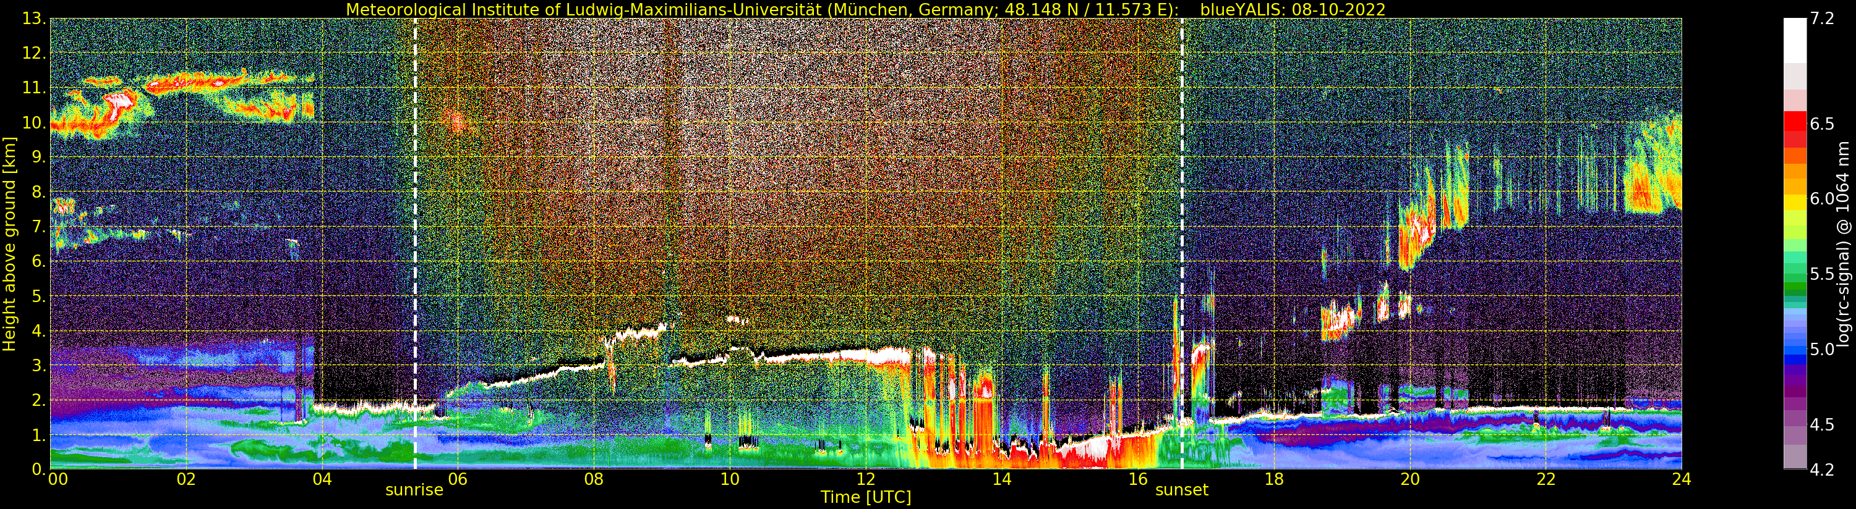Image resolution: width=1856 pixels, height=509 pixels.
Task: Click the 'log(rc-signal) @ 1064 nm' colorbar label
Action: pos(1844,243)
